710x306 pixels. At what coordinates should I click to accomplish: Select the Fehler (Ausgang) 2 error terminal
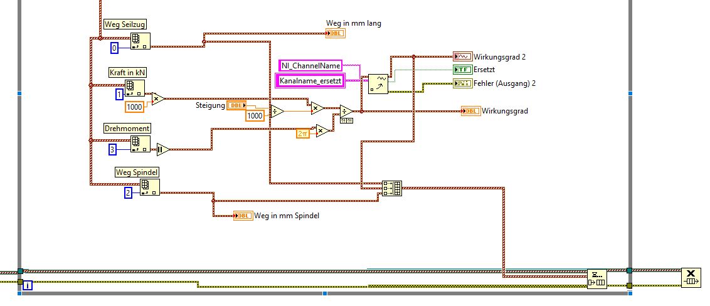click(463, 83)
